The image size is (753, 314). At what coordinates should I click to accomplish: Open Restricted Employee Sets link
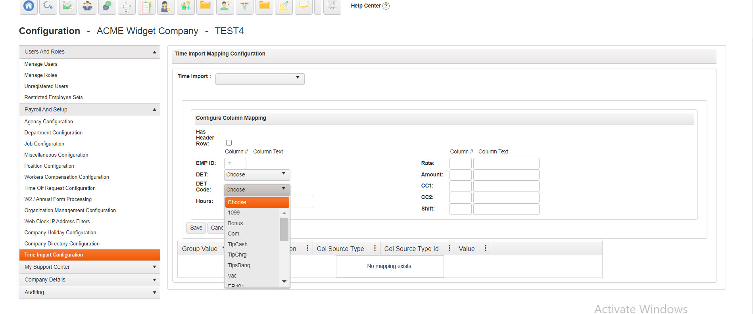pos(54,98)
